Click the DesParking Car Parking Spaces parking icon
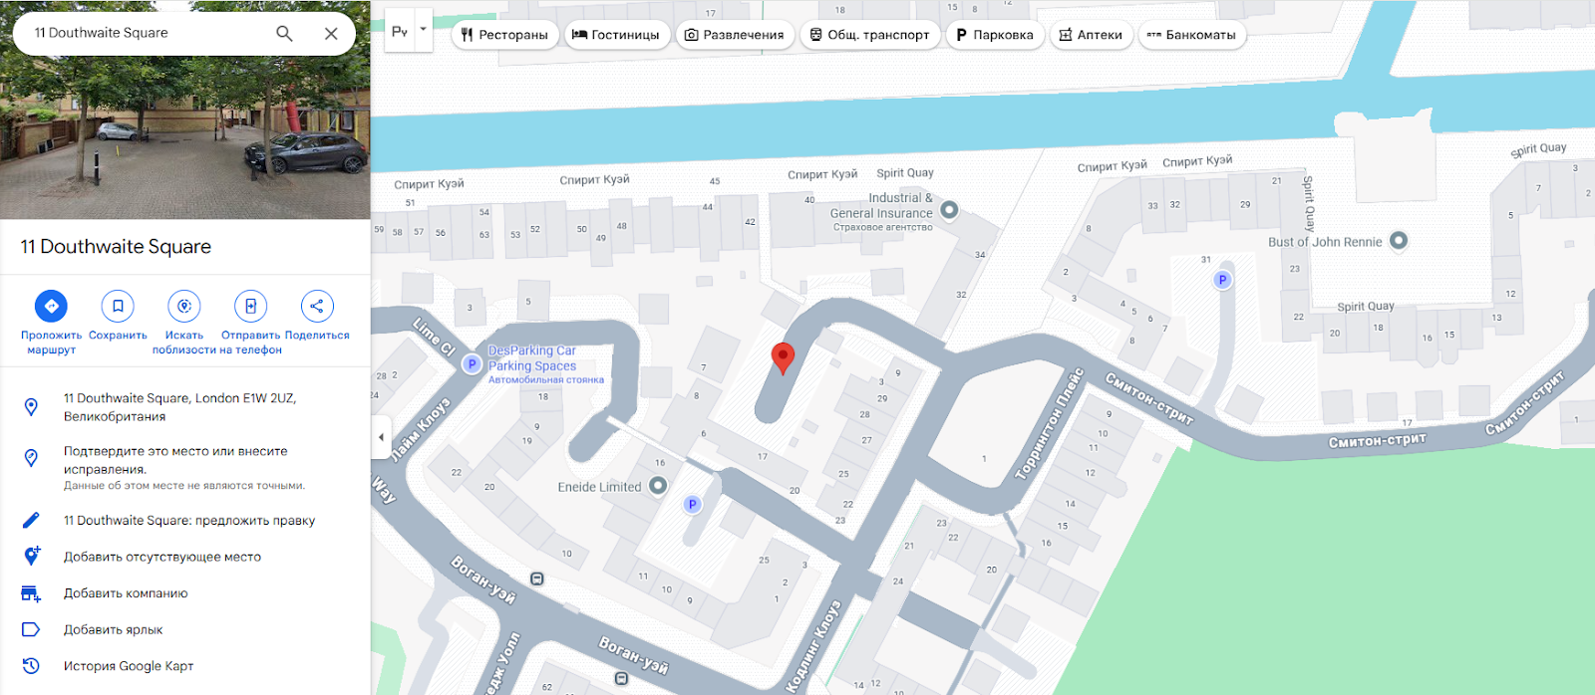Image resolution: width=1595 pixels, height=695 pixels. pos(473,364)
